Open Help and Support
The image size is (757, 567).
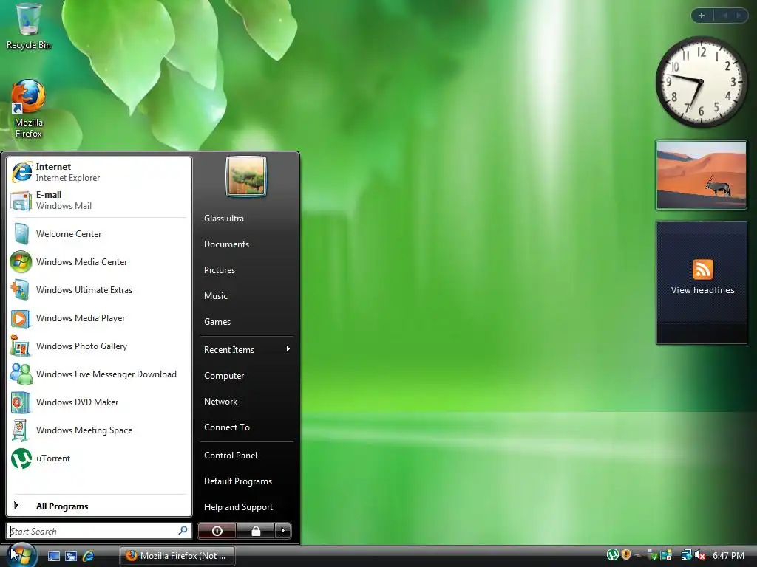click(x=246, y=507)
